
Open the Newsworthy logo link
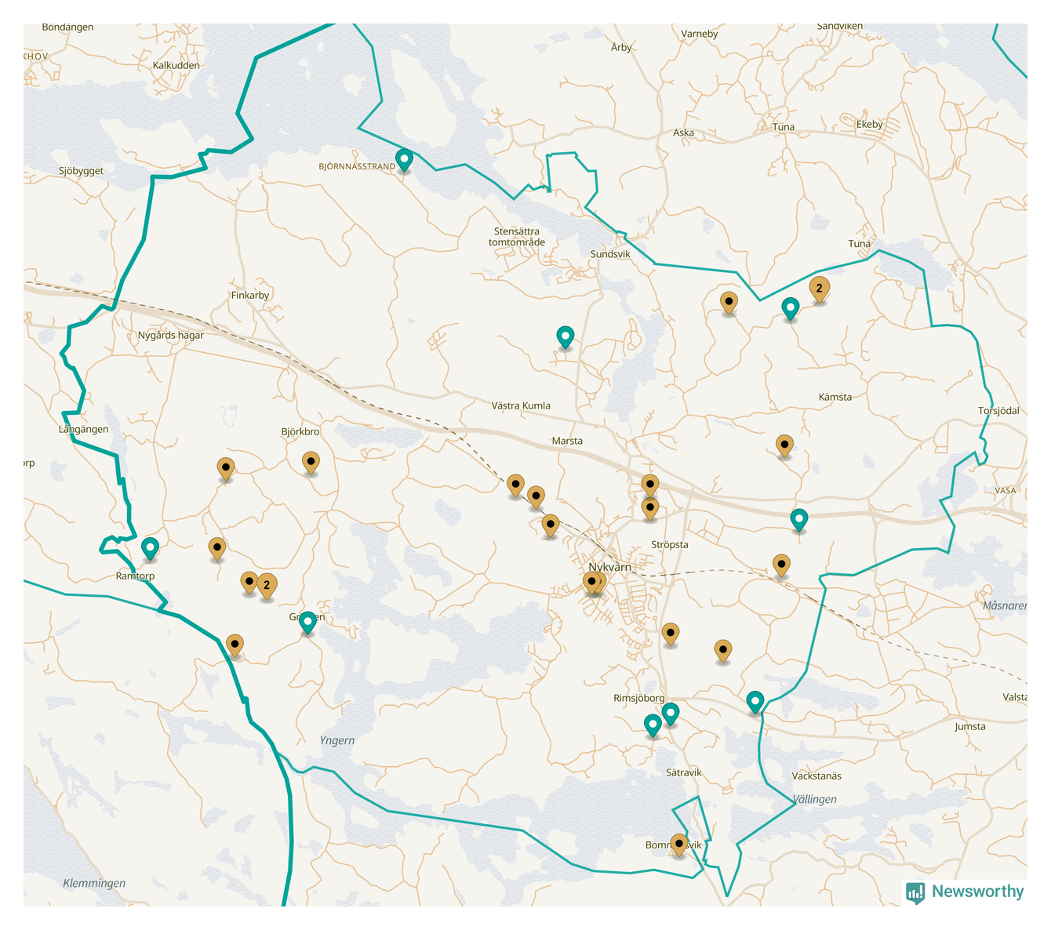[x=966, y=892]
